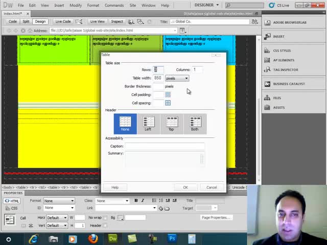Click the Bold button in Properties
The height and width of the screenshot is (245, 327).
click(x=136, y=201)
